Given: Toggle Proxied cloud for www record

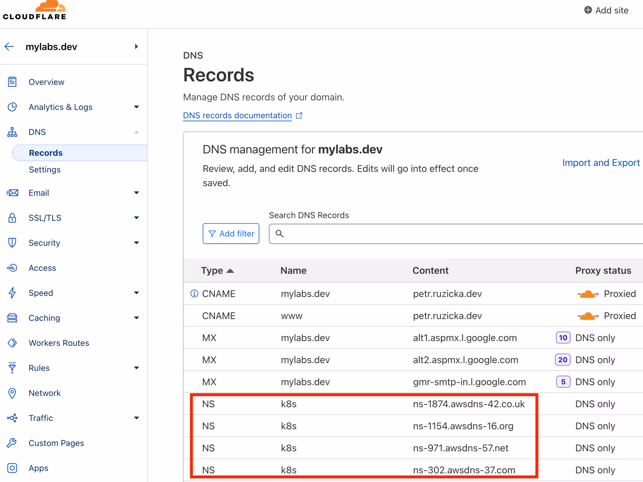Looking at the screenshot, I should click(588, 316).
